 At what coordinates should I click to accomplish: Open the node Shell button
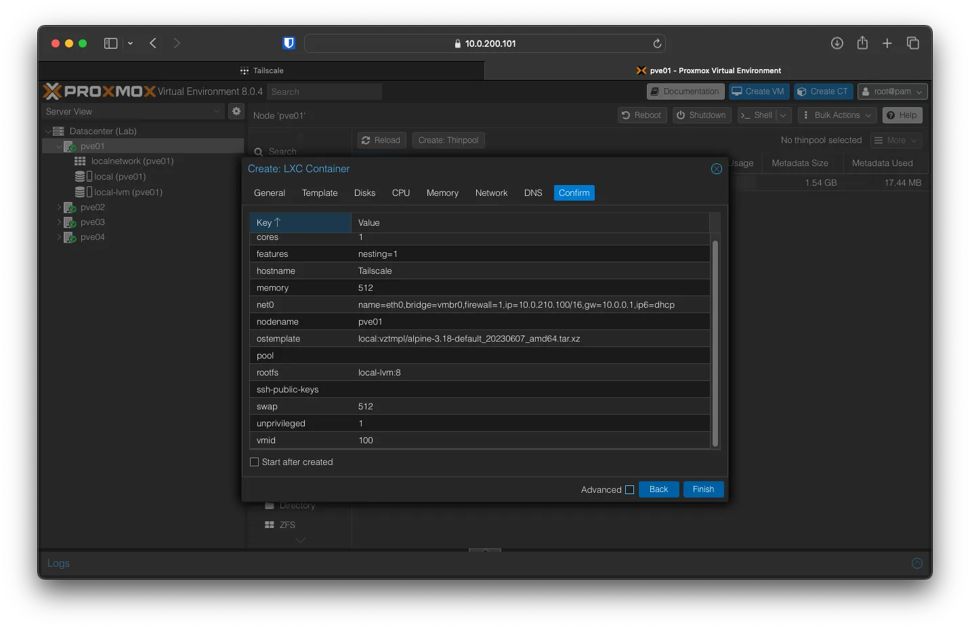pos(757,115)
